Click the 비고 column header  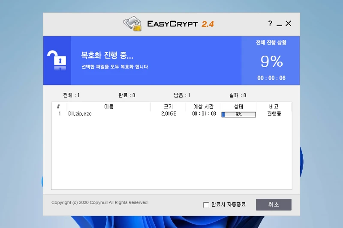(274, 107)
